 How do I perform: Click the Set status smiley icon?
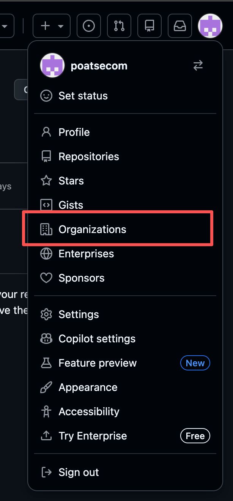click(x=46, y=96)
